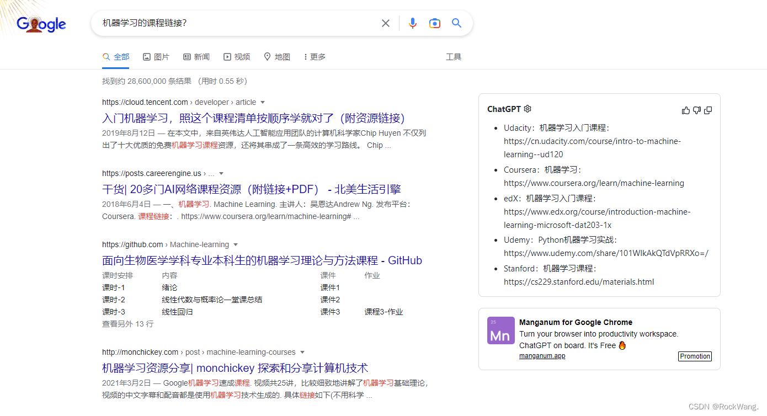Click the Promotion badge
This screenshot has width=767, height=416.
click(695, 356)
